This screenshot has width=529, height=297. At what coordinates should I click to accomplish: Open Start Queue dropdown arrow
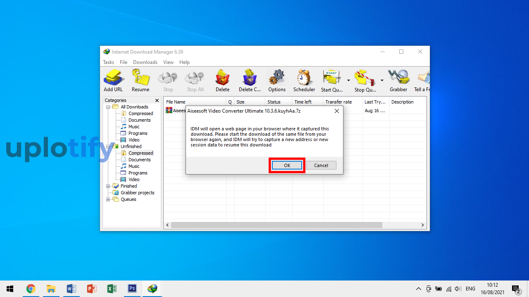coord(348,80)
